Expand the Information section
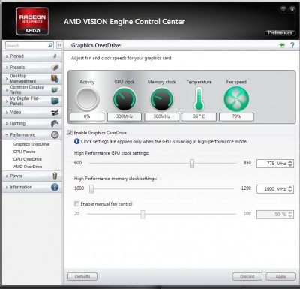 pos(31,187)
